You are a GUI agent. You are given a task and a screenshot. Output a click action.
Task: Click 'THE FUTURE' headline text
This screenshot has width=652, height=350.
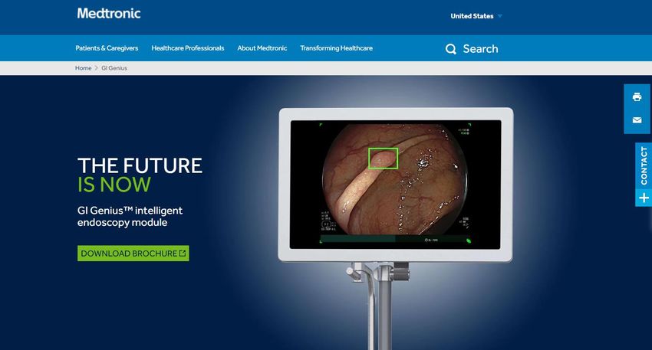pyautogui.click(x=140, y=165)
